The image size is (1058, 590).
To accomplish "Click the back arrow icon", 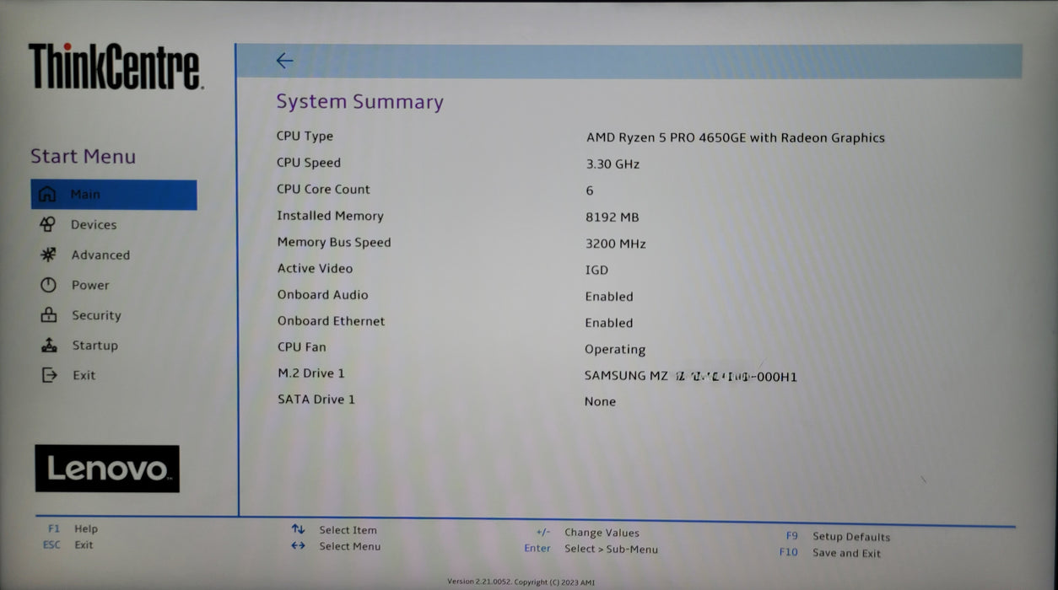I will click(284, 61).
